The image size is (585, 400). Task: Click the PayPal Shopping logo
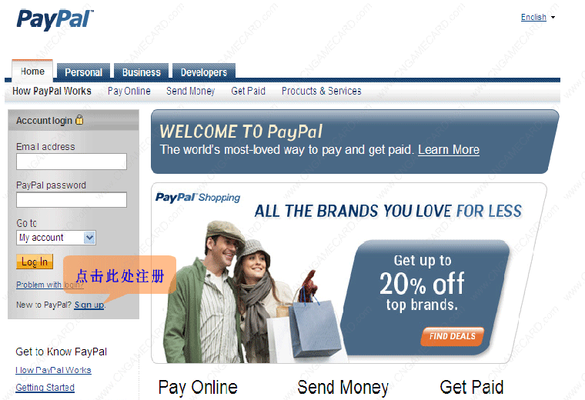pos(198,197)
